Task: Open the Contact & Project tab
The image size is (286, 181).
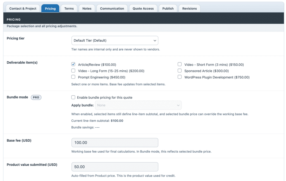Action: point(23,8)
